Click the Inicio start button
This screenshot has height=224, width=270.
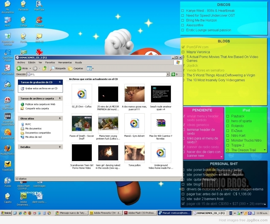[6, 213]
